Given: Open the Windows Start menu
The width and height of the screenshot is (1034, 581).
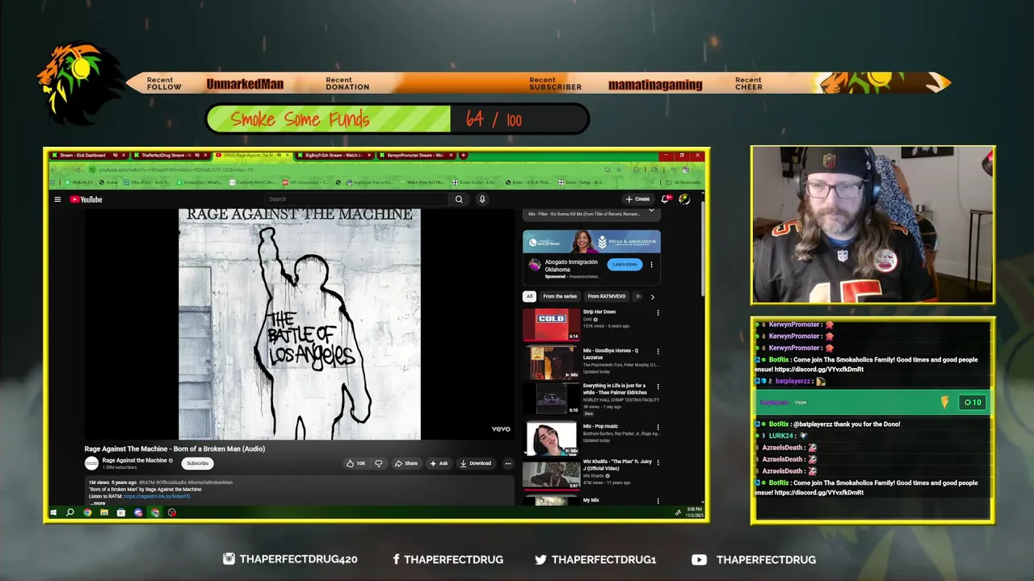Looking at the screenshot, I should point(54,512).
